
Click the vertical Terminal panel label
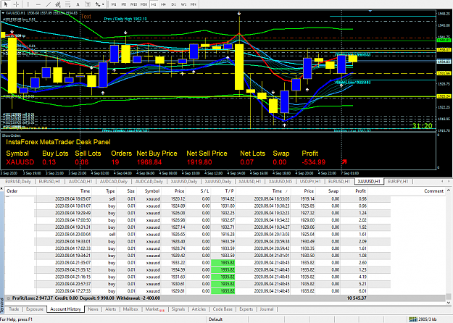click(x=2, y=306)
